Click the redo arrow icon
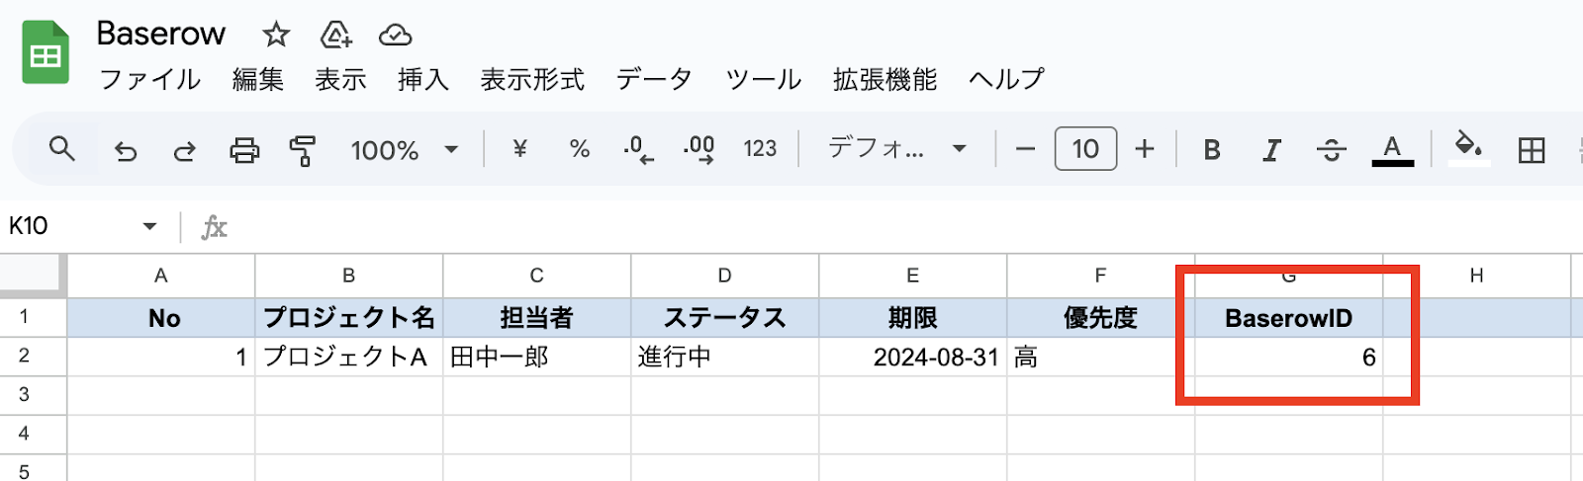 [185, 150]
